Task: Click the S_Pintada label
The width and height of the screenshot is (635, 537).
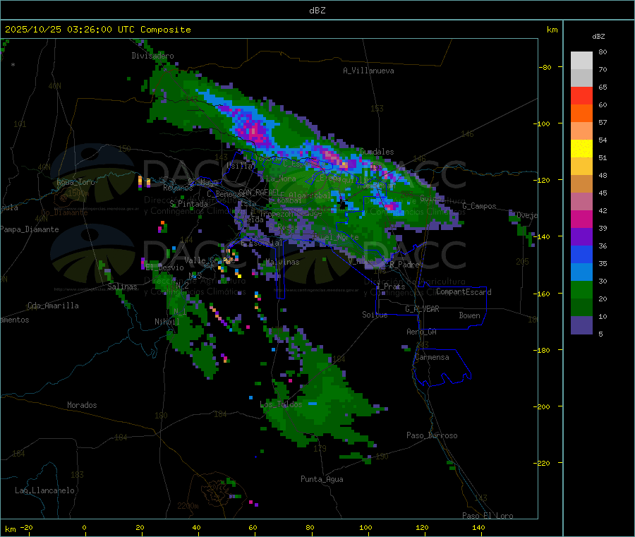Action: point(188,204)
